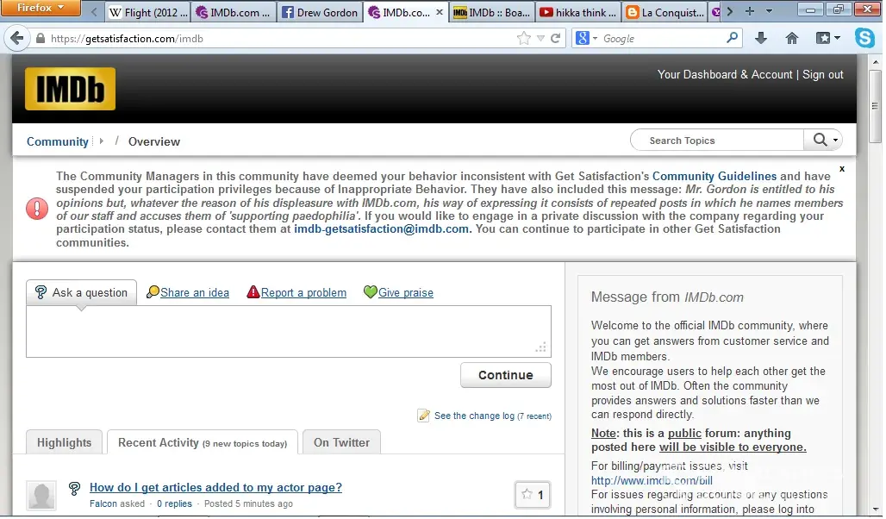
Task: Open the Community breadcrumb link
Action: click(58, 141)
